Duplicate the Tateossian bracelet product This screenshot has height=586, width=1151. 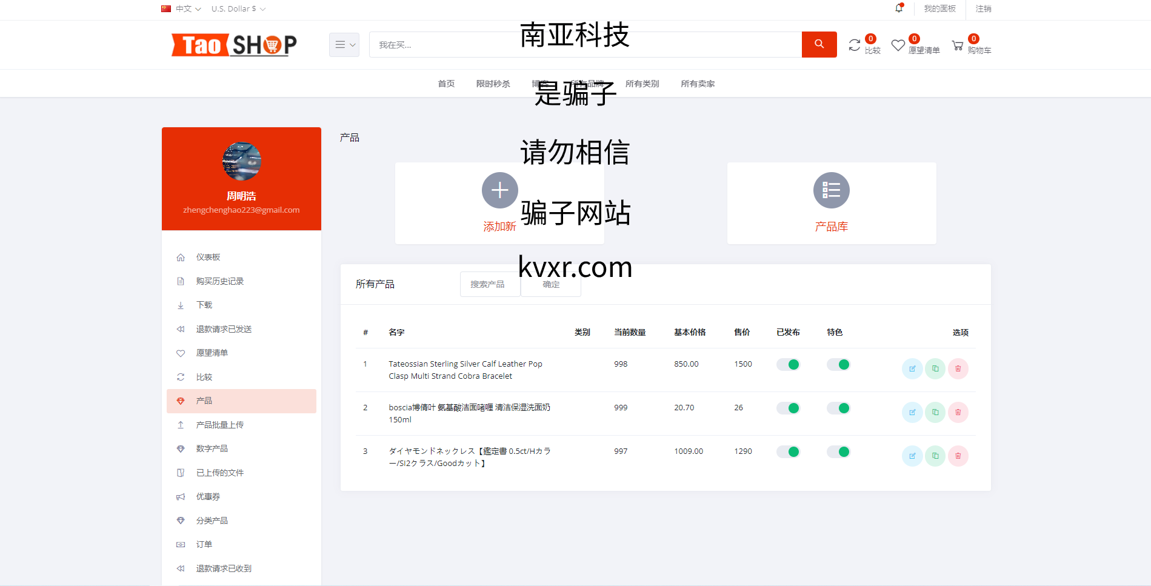click(935, 368)
